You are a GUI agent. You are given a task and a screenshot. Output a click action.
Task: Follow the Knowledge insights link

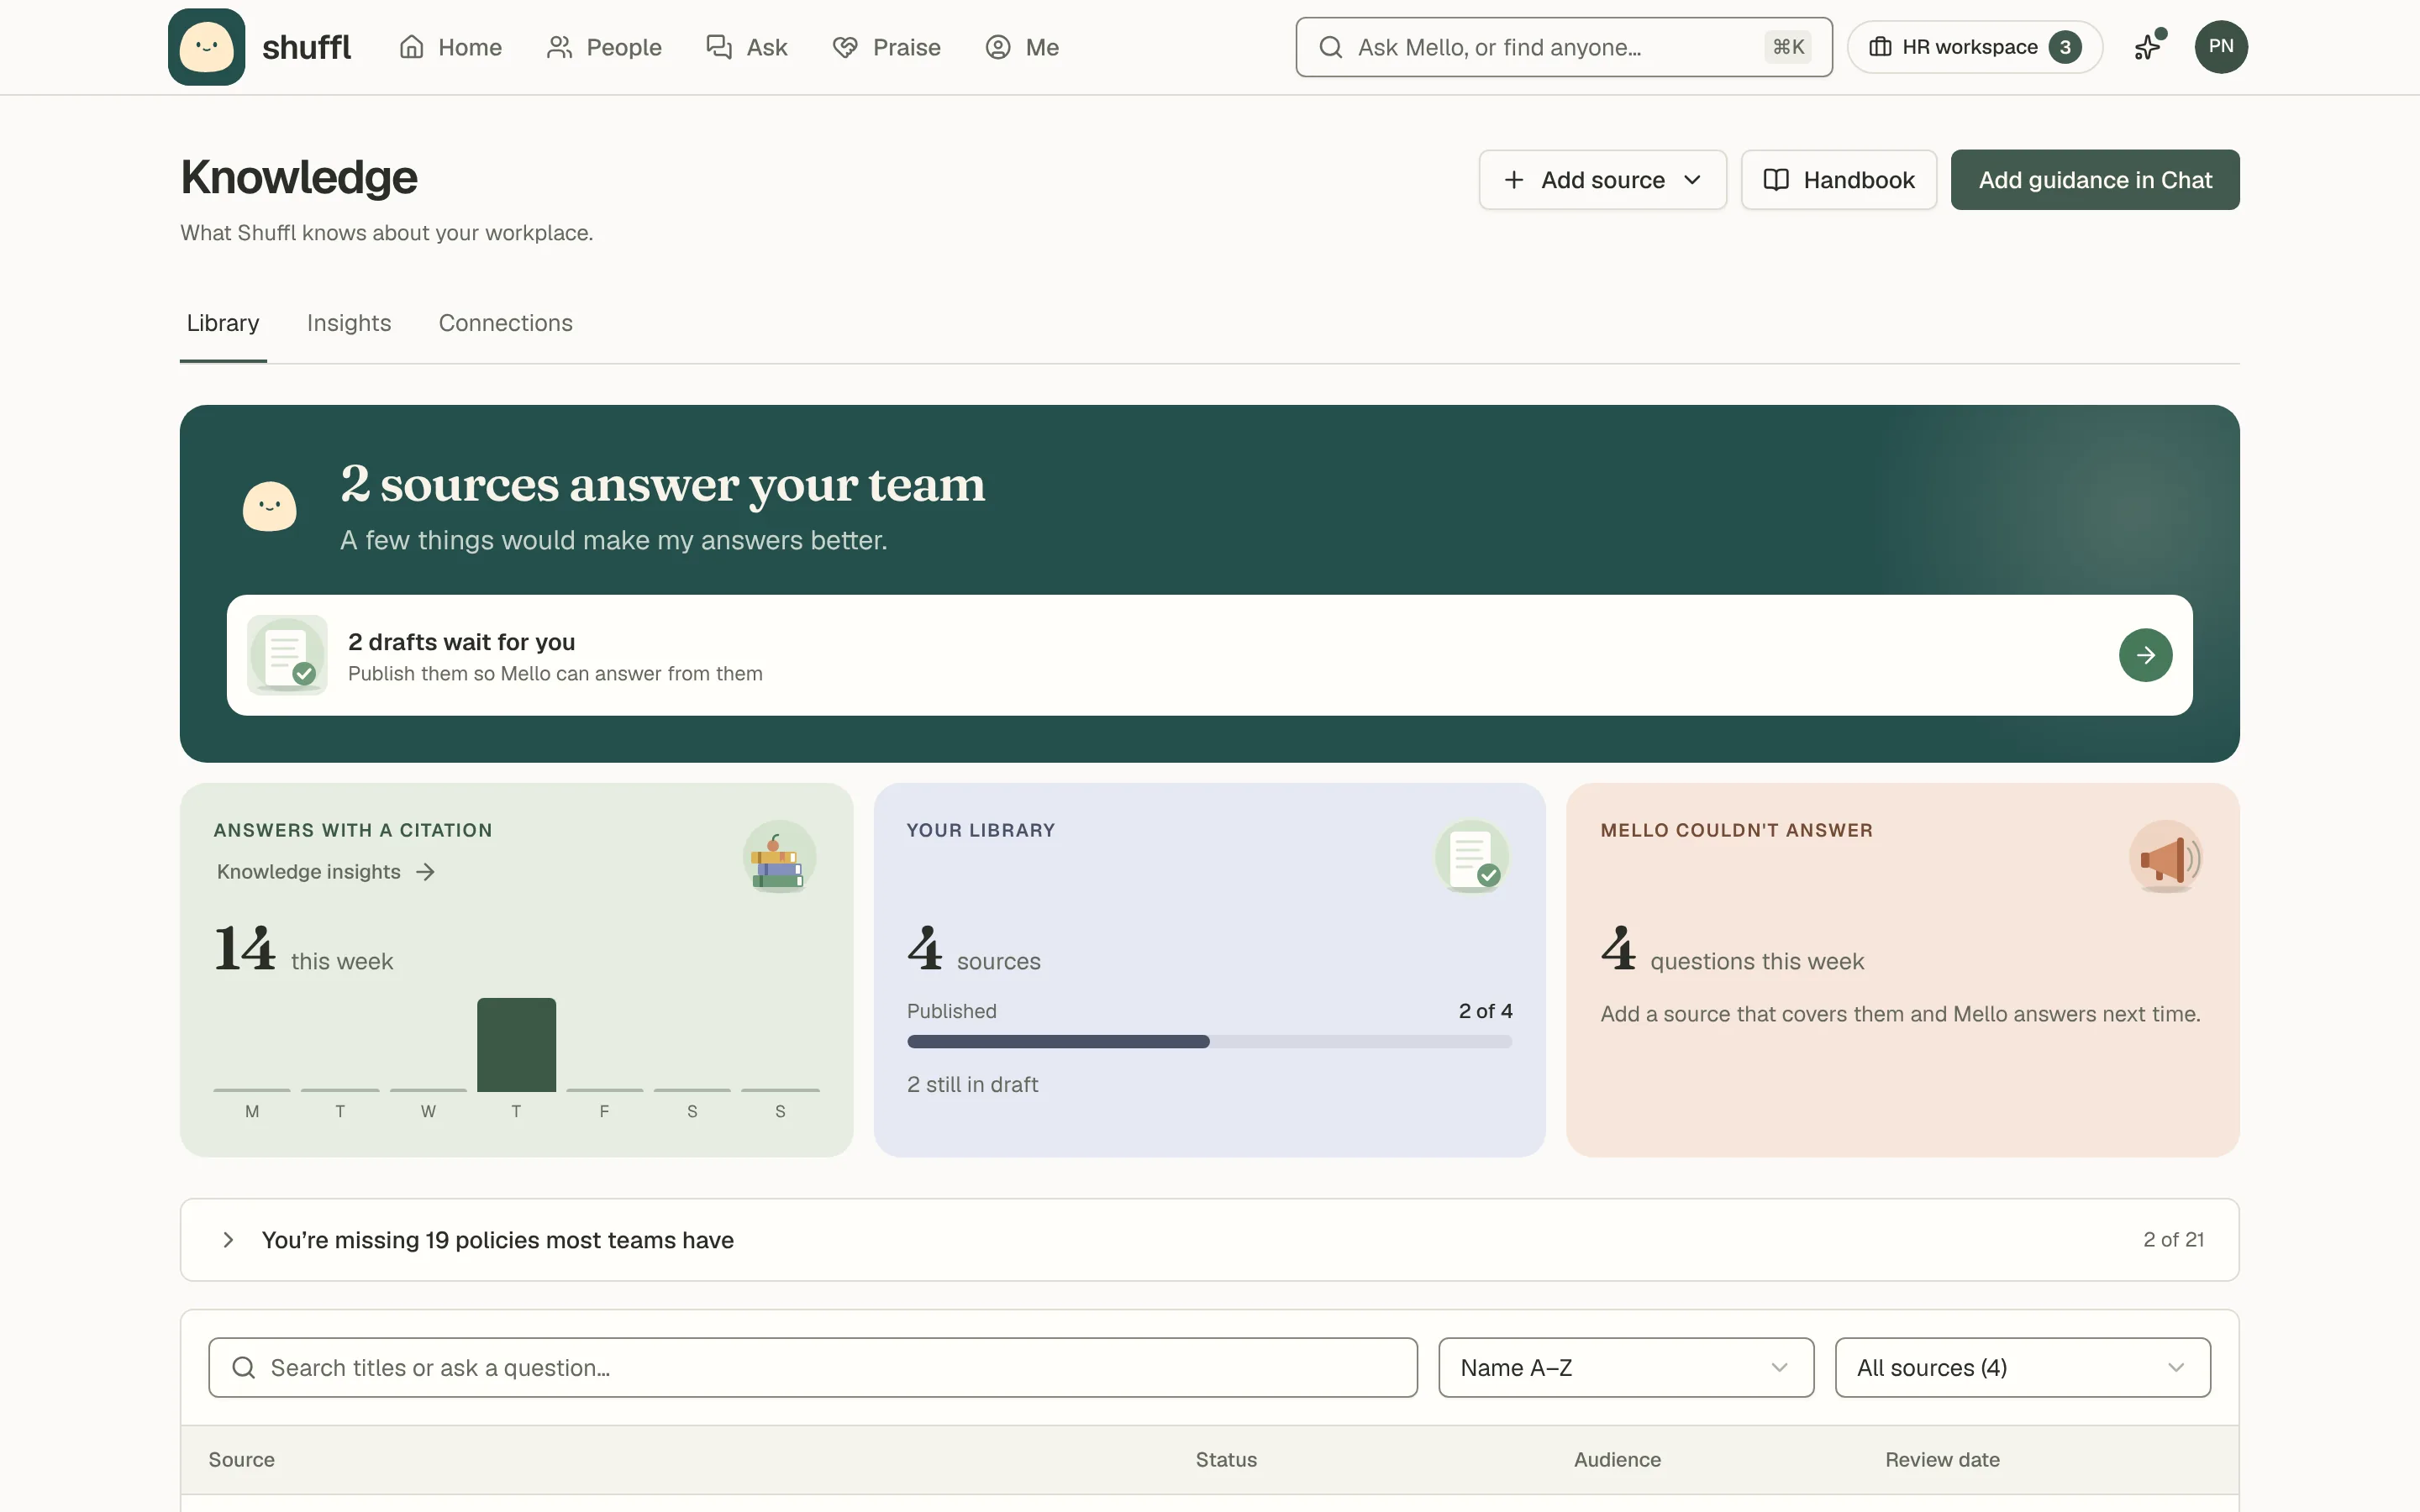pos(326,872)
